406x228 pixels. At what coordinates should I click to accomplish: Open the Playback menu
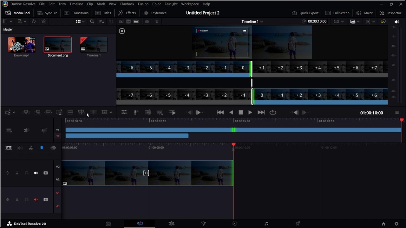pos(127,4)
